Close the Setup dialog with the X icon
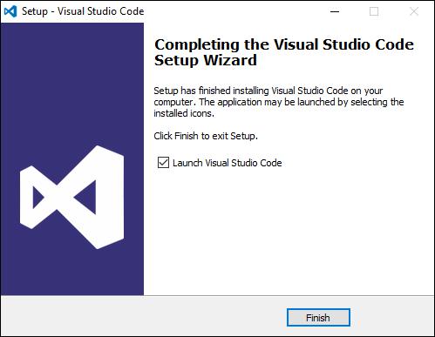Viewport: 435px width, 337px height. [x=414, y=11]
